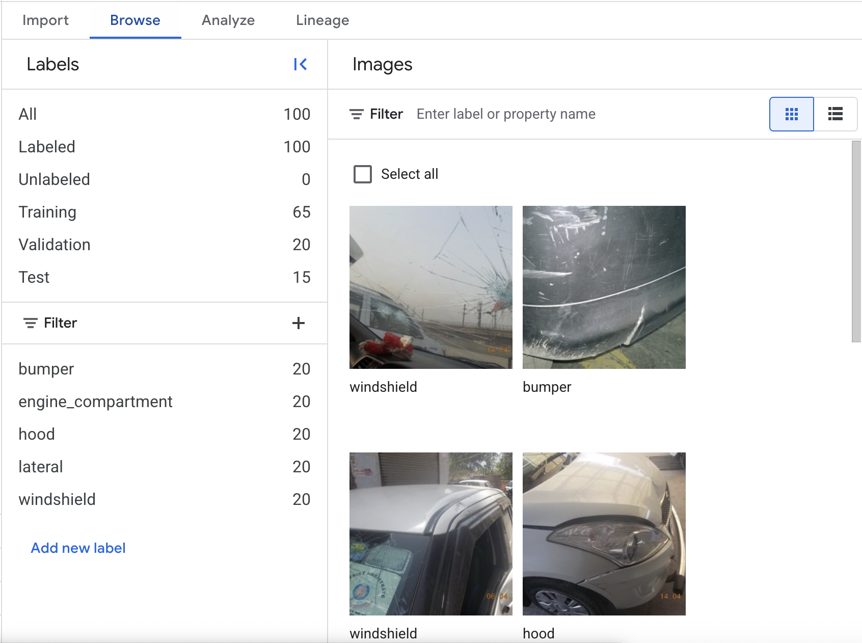Open the Import tab
Viewport: 862px width, 643px height.
(x=45, y=20)
